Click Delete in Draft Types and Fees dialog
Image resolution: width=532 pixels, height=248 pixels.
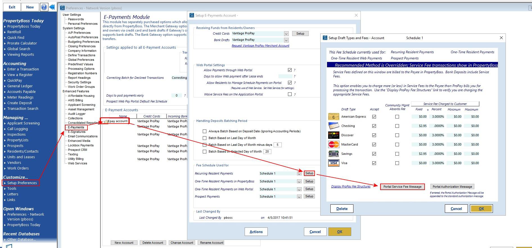tap(342, 209)
